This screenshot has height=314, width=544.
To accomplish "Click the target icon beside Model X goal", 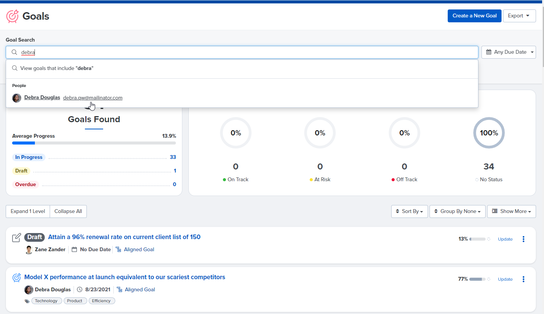I will coord(16,278).
